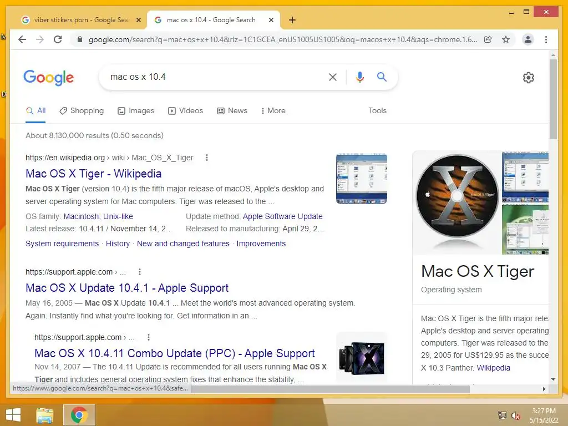Open the search Tools options
The image size is (568, 426).
(377, 111)
